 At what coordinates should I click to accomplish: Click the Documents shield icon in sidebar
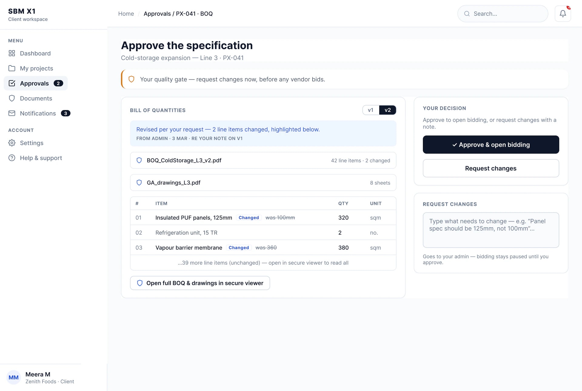coord(12,98)
